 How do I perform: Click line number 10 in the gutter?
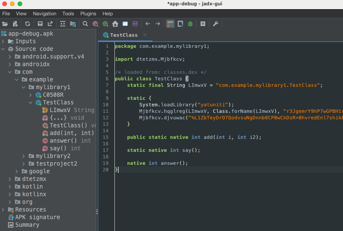(x=106, y=105)
